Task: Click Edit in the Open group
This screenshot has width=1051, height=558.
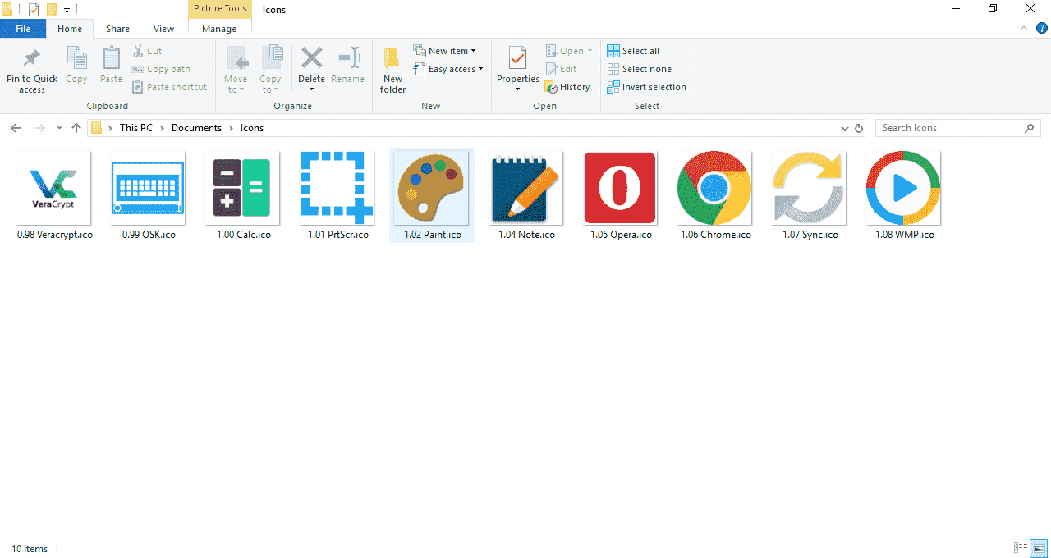Action: [x=561, y=69]
